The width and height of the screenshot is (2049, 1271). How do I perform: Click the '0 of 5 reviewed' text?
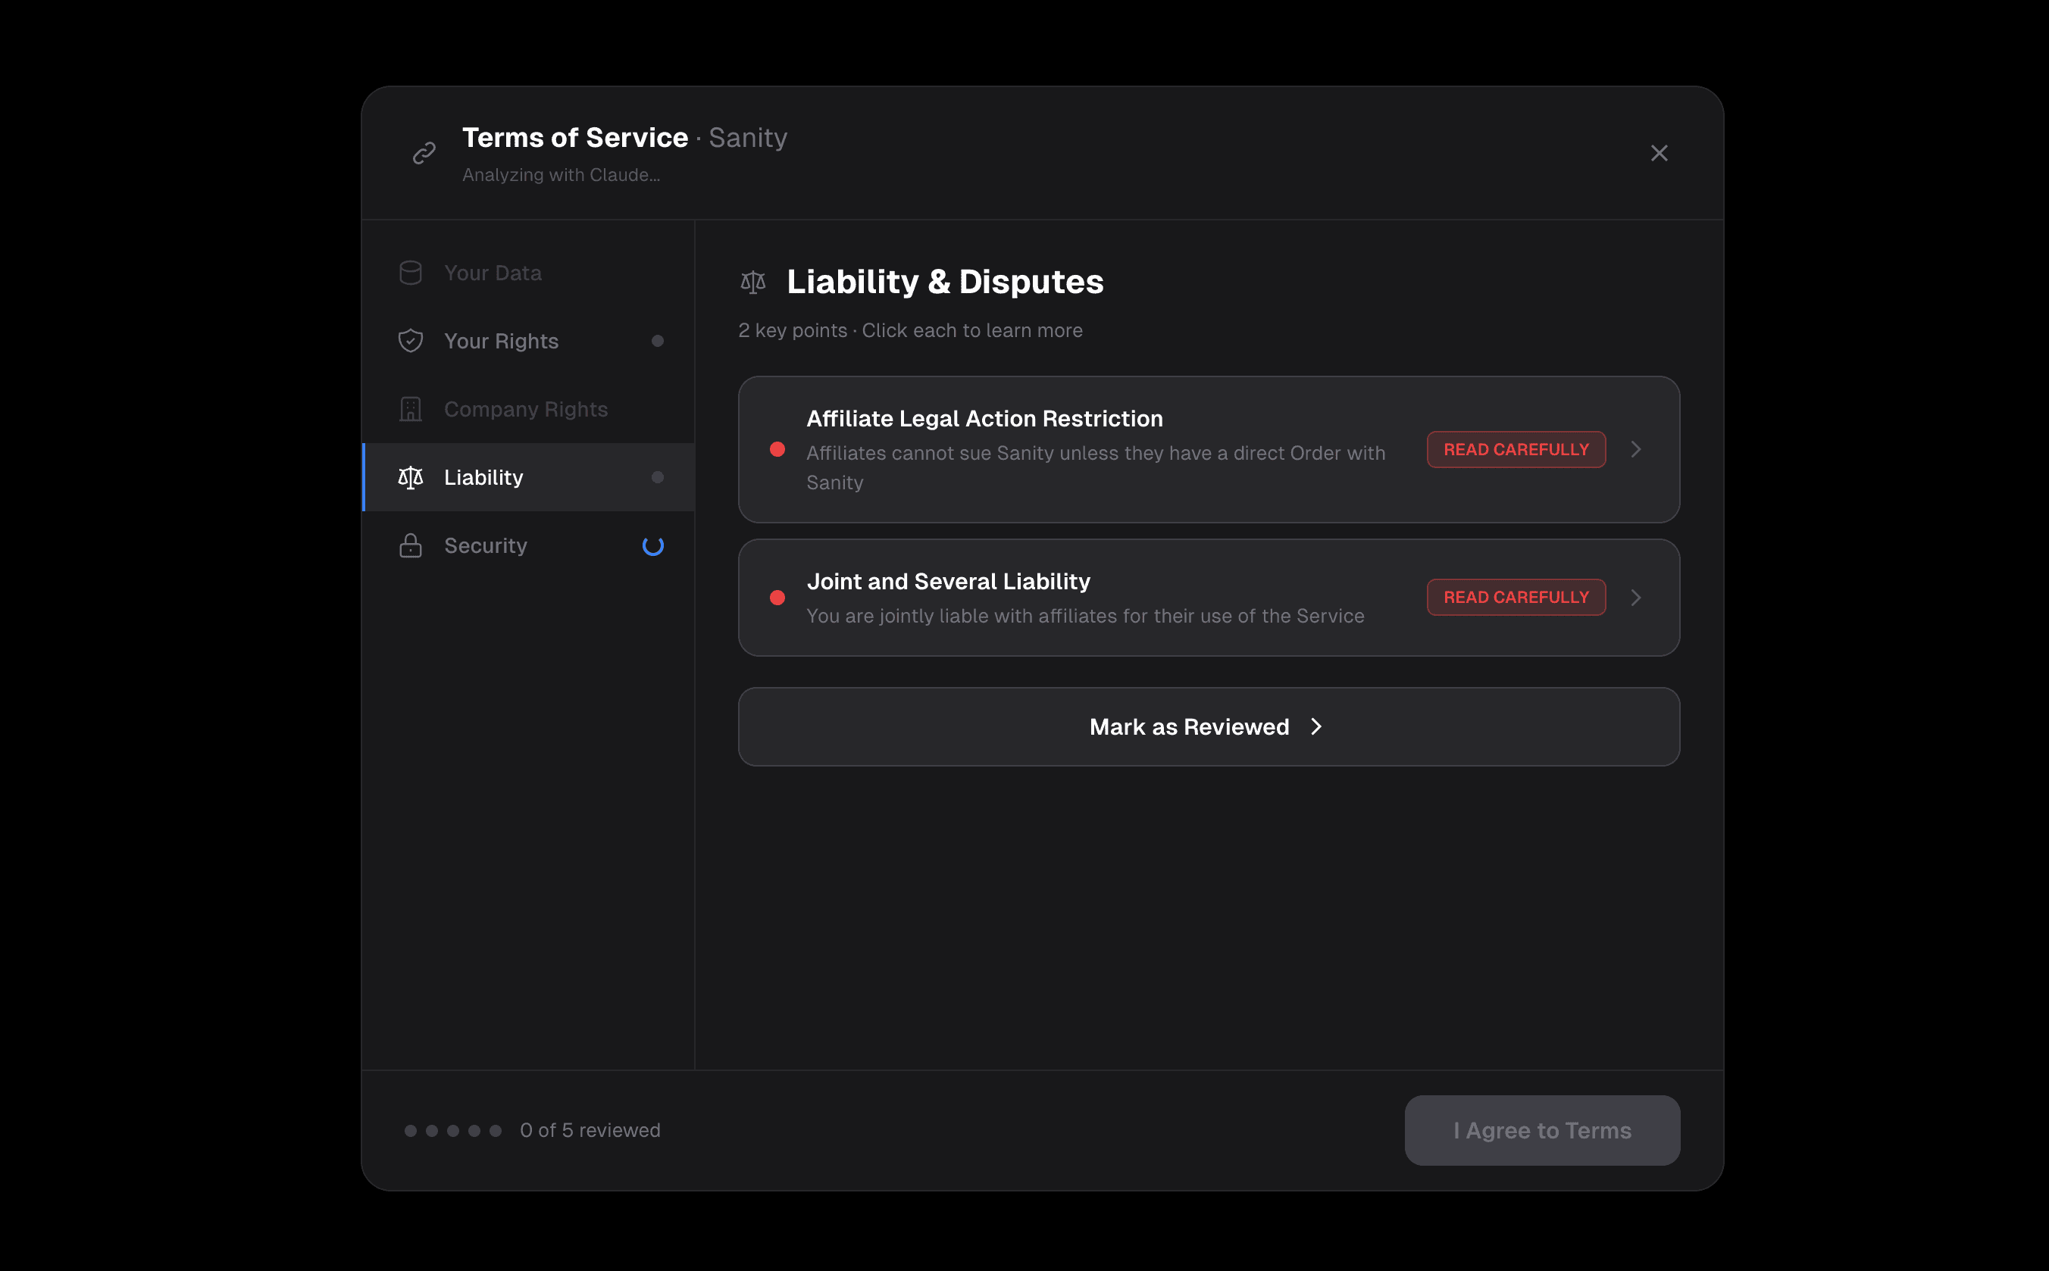[x=590, y=1130]
